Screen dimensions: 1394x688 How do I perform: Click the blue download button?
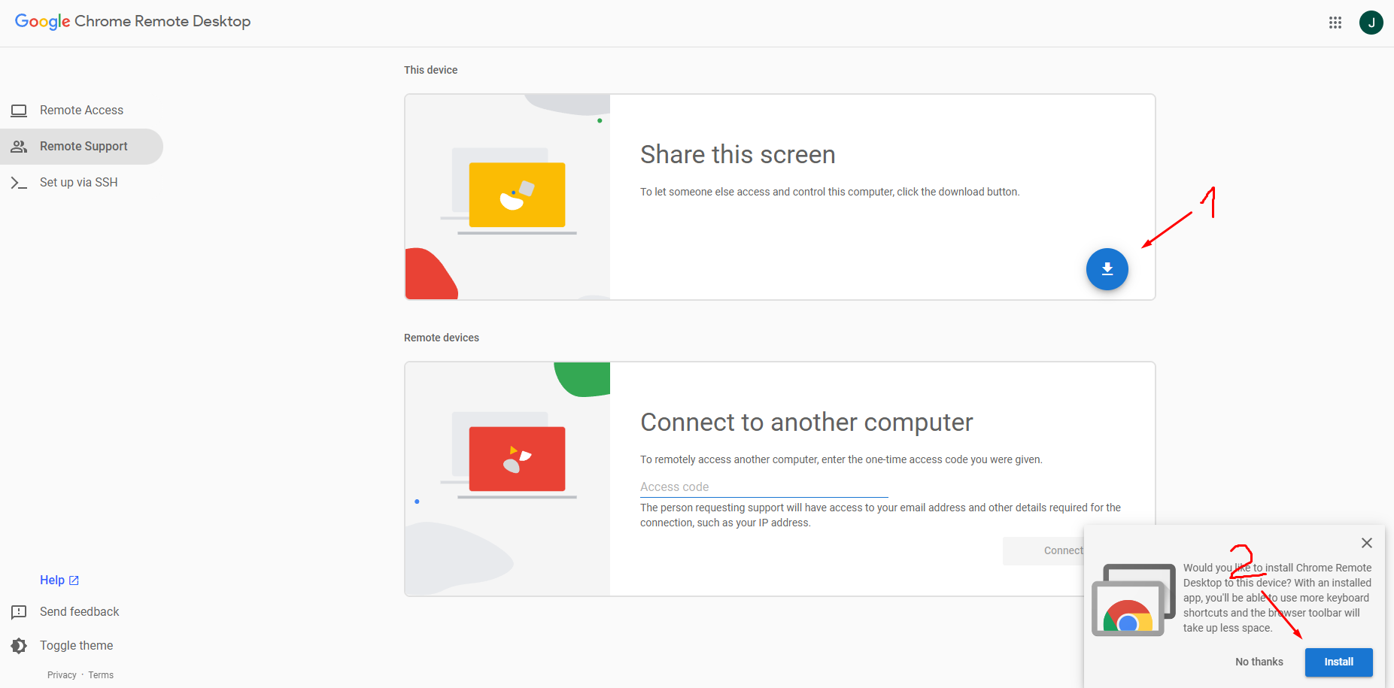pyautogui.click(x=1107, y=269)
